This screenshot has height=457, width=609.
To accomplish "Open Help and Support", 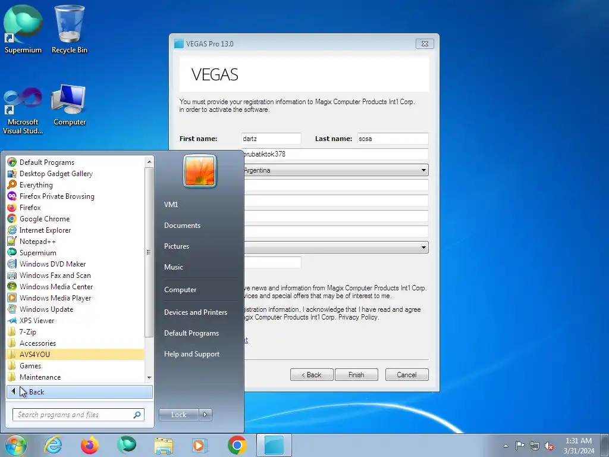I will coord(192,354).
